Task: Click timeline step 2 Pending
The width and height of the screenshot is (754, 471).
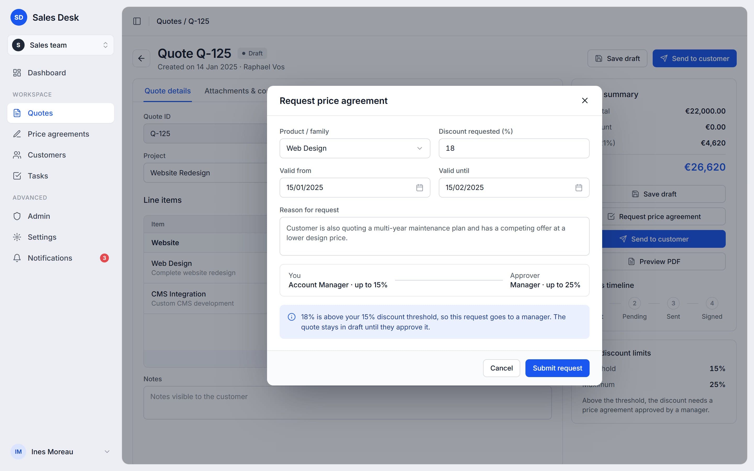Action: 634,309
